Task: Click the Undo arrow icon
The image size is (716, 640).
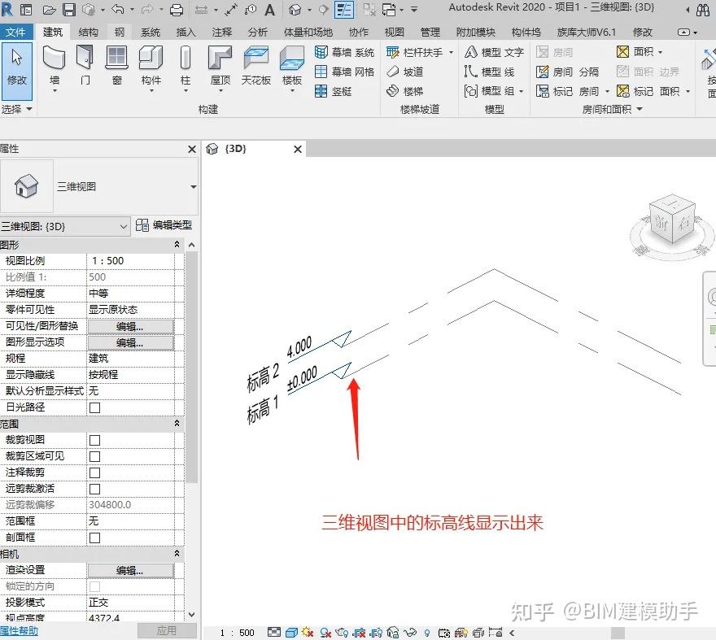Action: [117, 9]
